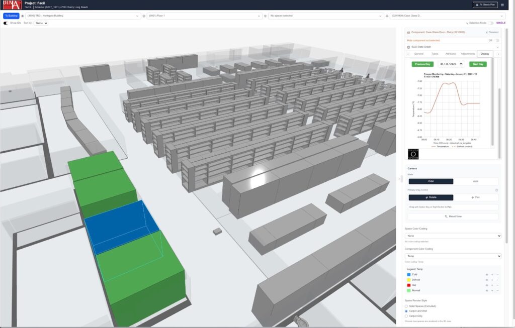Click the help icon beside Primary Drag Control

(496, 190)
